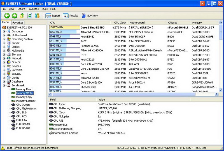This screenshot has height=151, width=224.
Task: Click Buy Now in the toolbar
Action: (90, 16)
